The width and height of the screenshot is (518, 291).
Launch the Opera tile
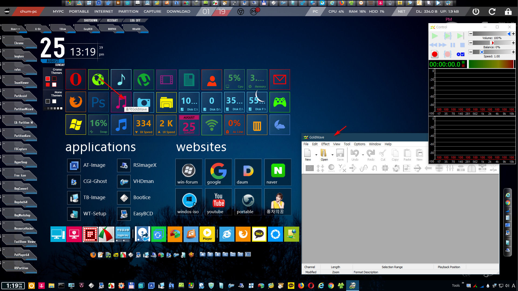[76, 79]
